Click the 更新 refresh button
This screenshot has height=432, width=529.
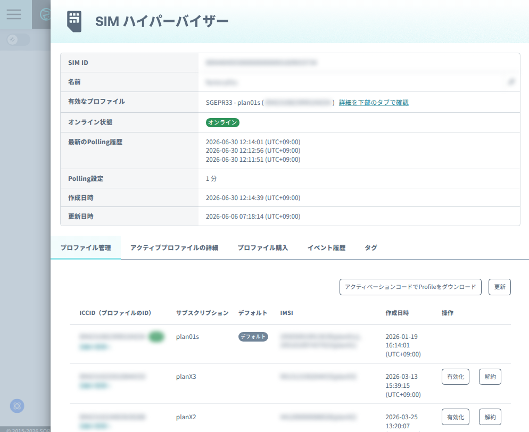500,287
